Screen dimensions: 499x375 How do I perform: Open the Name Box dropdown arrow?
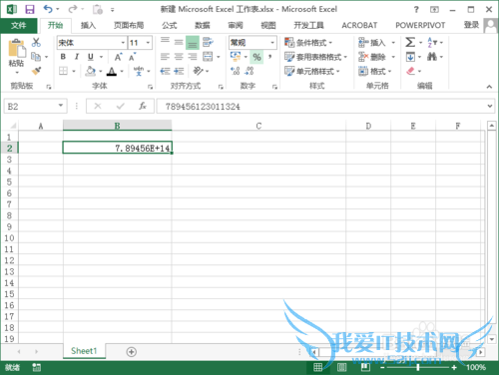[61, 106]
